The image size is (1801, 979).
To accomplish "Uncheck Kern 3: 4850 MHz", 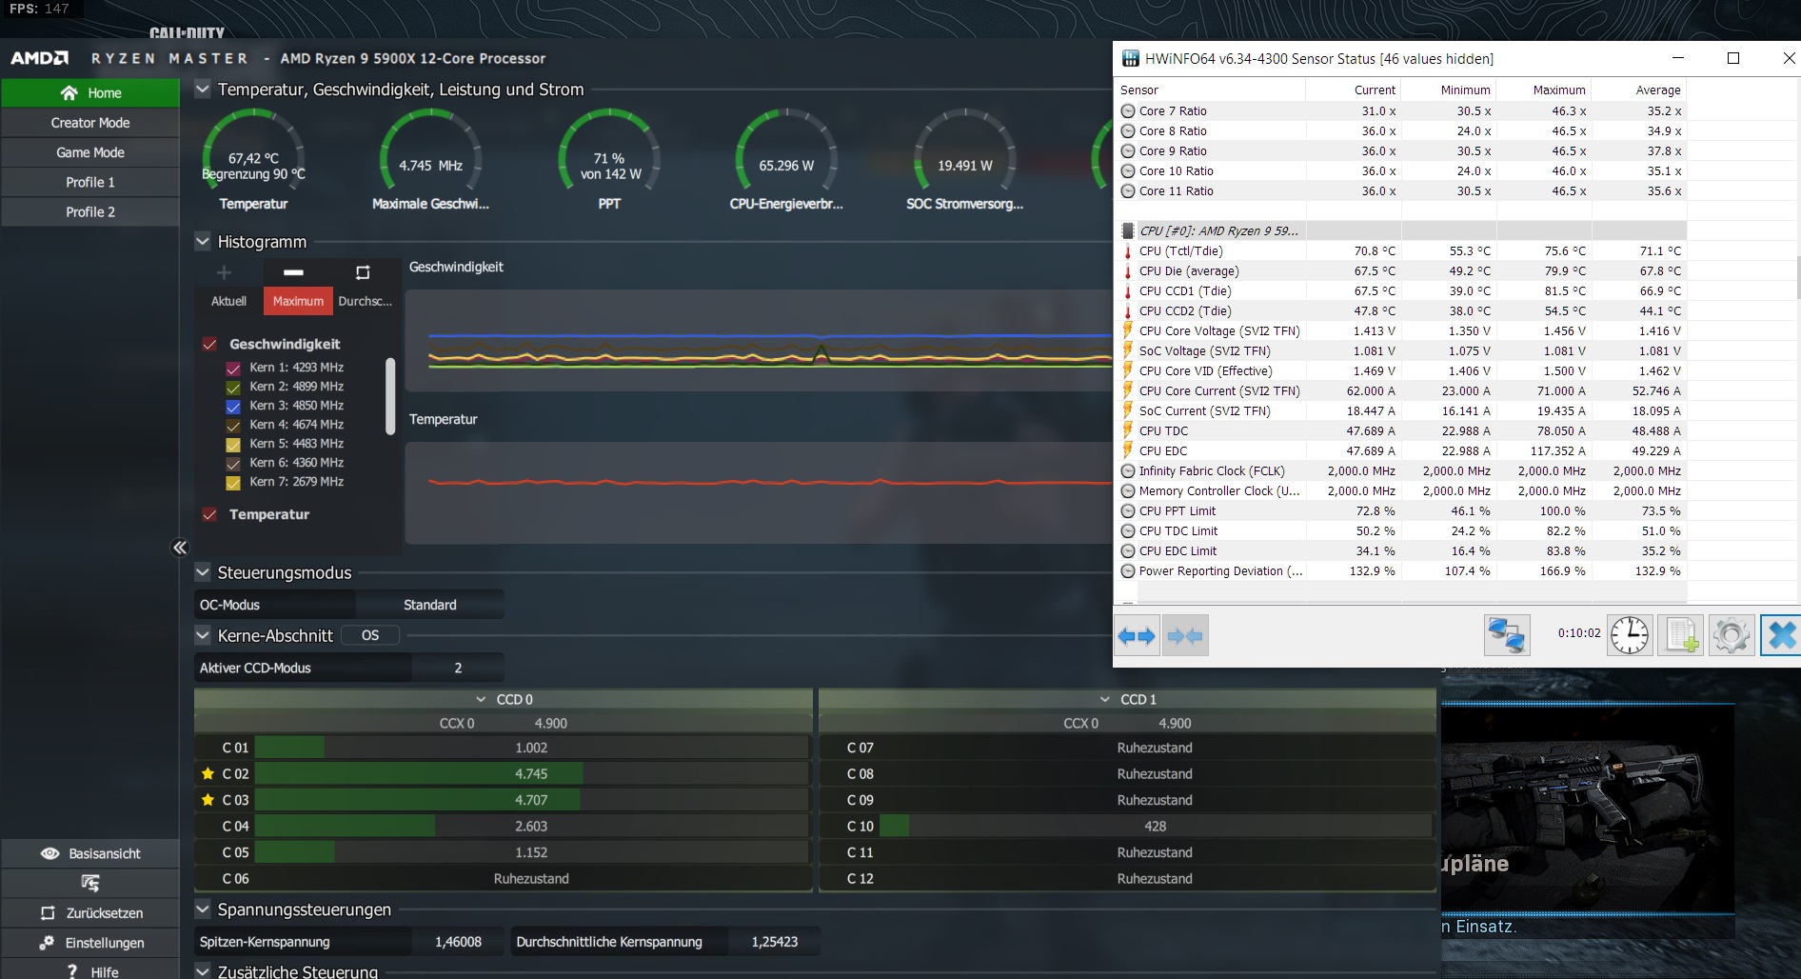I will (x=233, y=406).
